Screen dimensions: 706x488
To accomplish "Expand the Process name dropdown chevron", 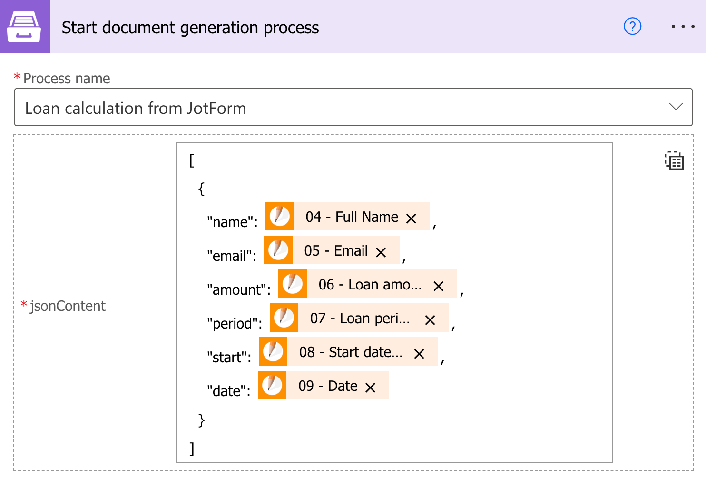I will (x=676, y=107).
